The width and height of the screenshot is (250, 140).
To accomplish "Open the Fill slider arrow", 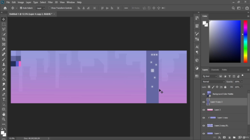I will pyautogui.click(x=242, y=87).
